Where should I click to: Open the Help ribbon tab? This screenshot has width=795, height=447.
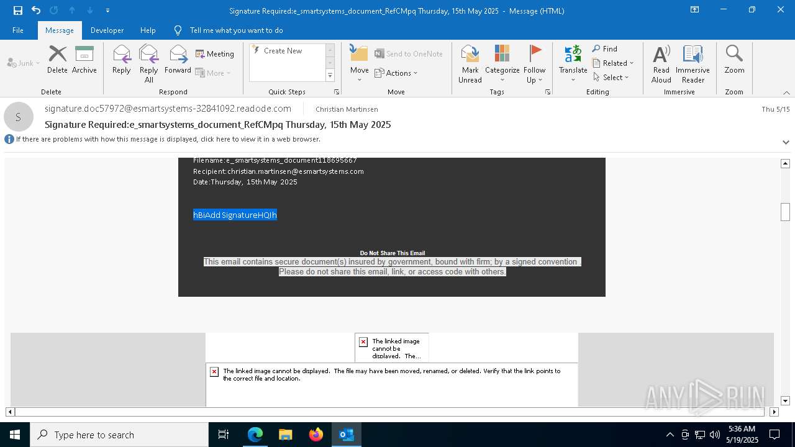(x=148, y=30)
